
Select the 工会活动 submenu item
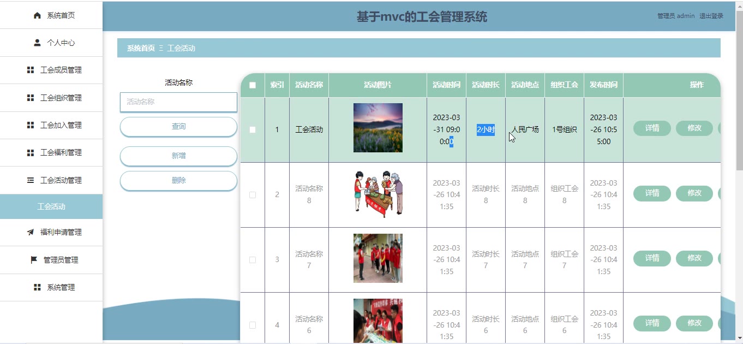pos(51,206)
